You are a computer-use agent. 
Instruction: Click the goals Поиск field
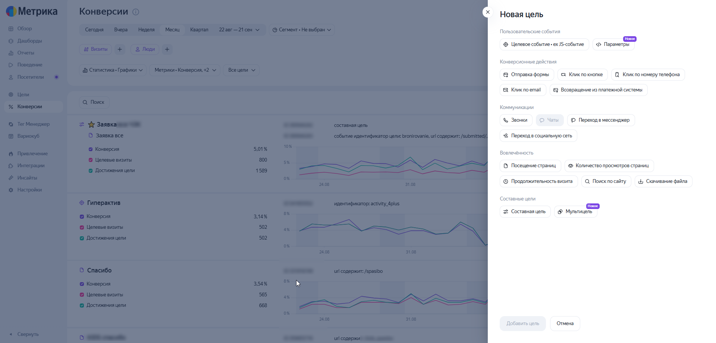coord(94,102)
